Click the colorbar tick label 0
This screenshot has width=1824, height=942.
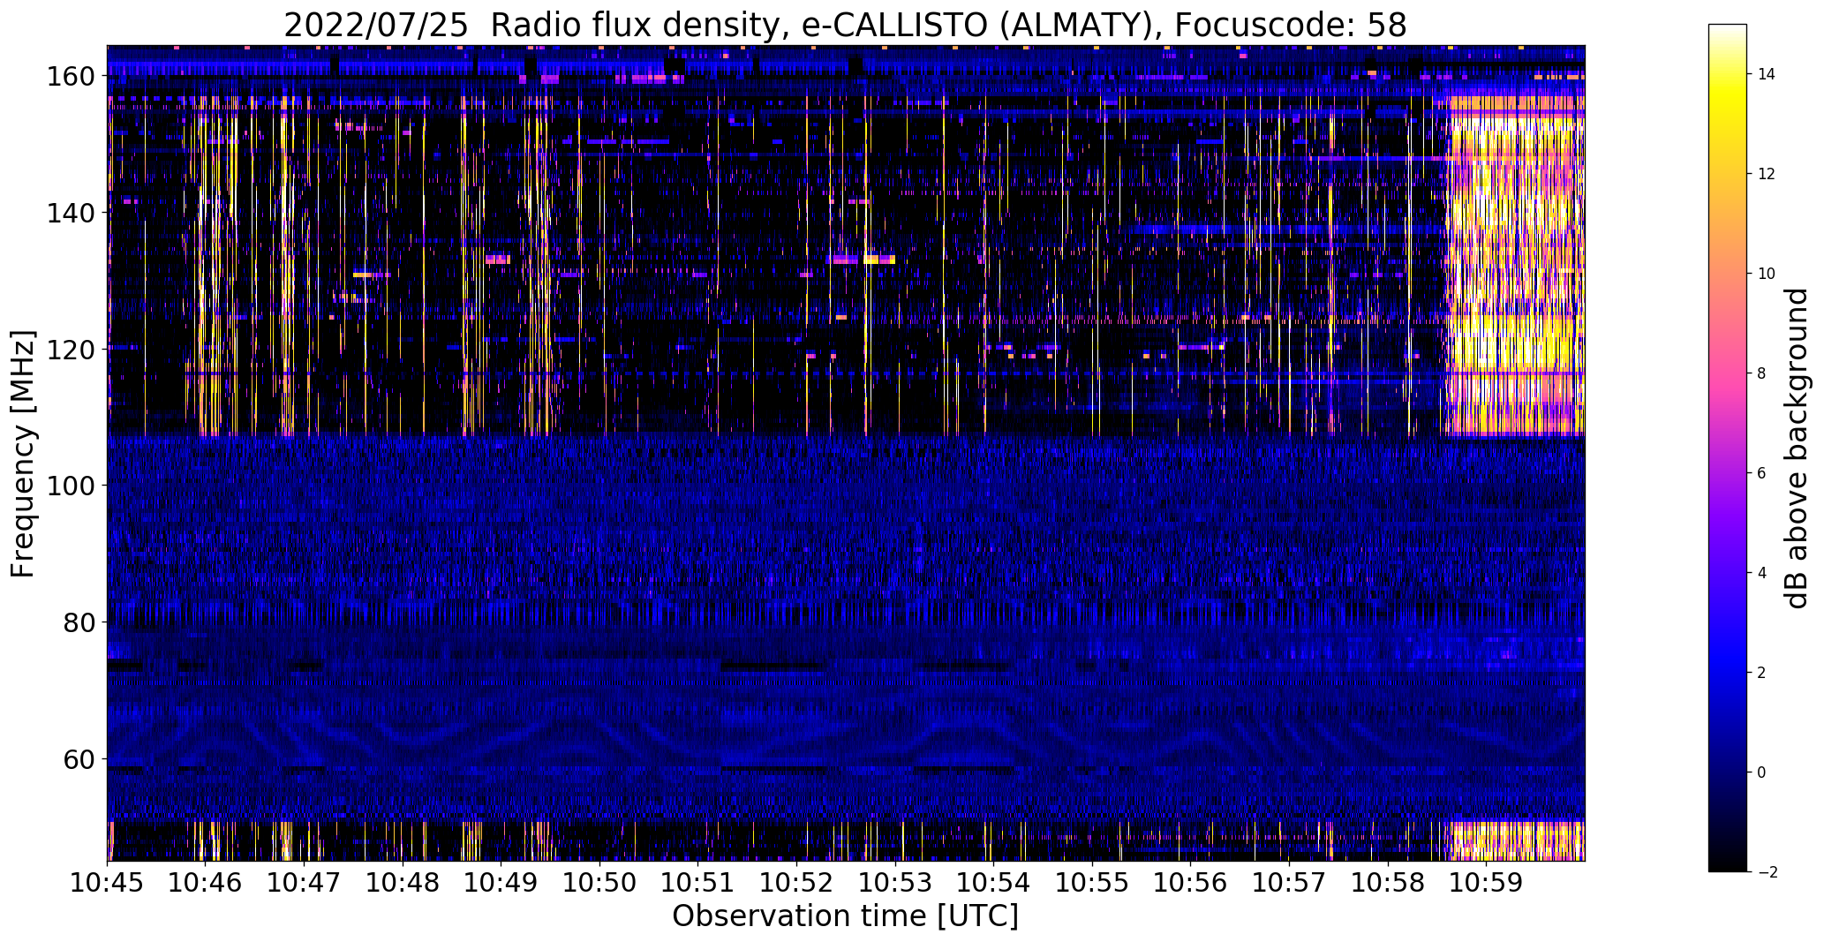pyautogui.click(x=1762, y=772)
